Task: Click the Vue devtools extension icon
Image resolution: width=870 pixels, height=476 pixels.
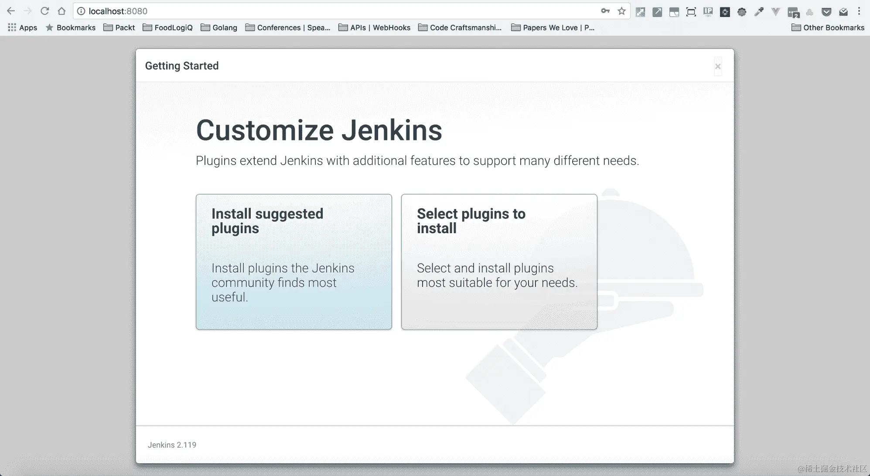Action: point(775,12)
